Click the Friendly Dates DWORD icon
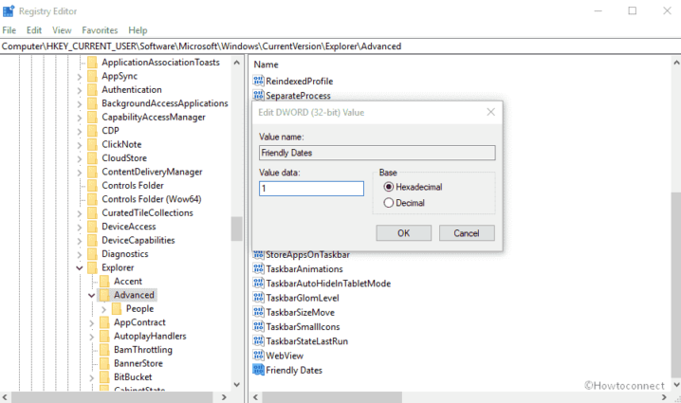Screen dimensions: 681x403 [258, 370]
